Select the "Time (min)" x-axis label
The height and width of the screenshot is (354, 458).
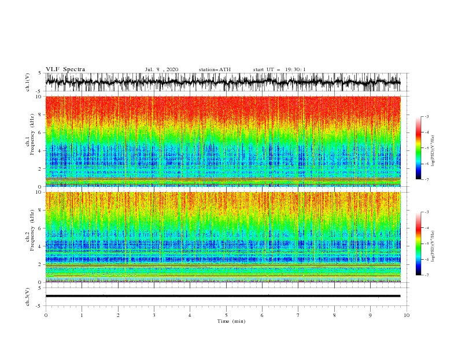pos(231,321)
